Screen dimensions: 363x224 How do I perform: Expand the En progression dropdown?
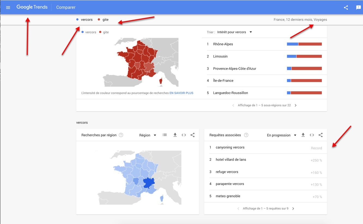[x=282, y=135]
